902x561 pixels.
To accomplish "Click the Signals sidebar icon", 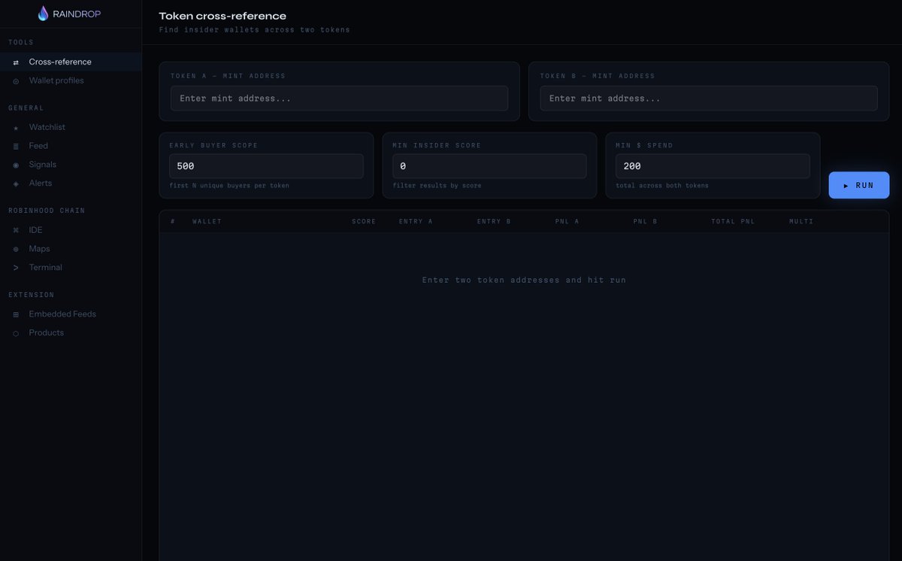I will (x=16, y=165).
